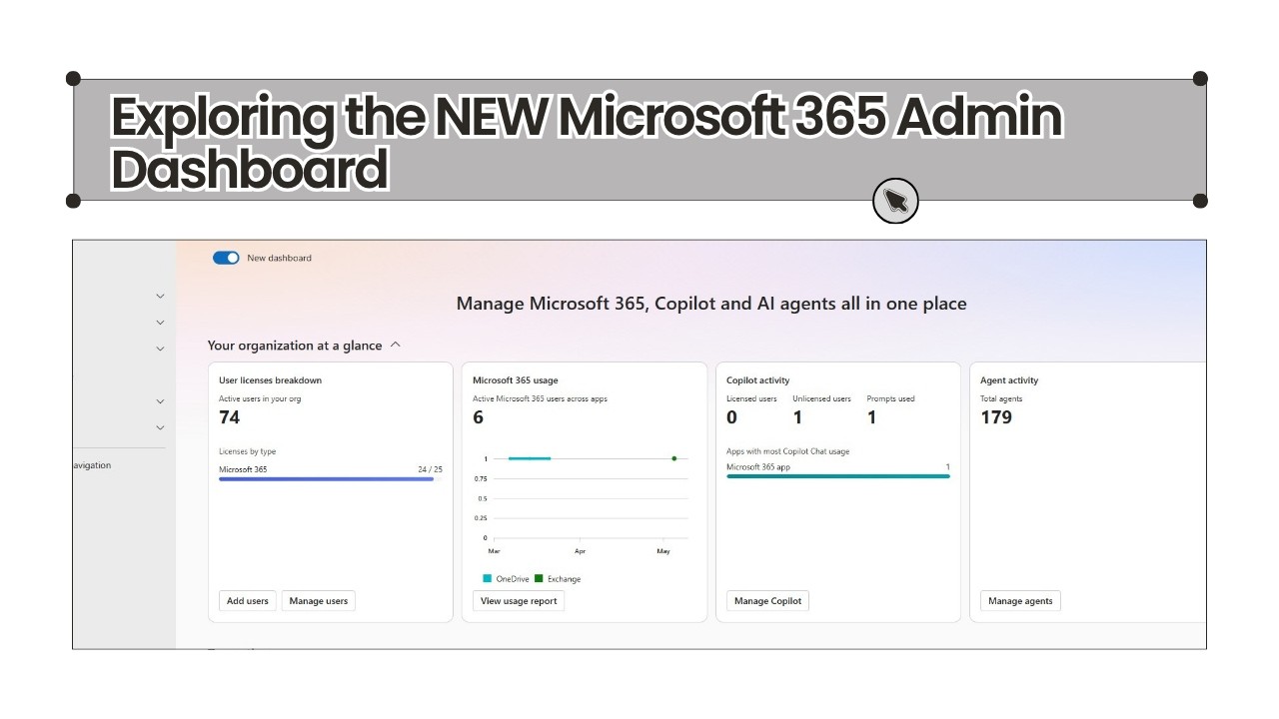Open Manage agents
The image size is (1279, 719).
[x=1020, y=600]
